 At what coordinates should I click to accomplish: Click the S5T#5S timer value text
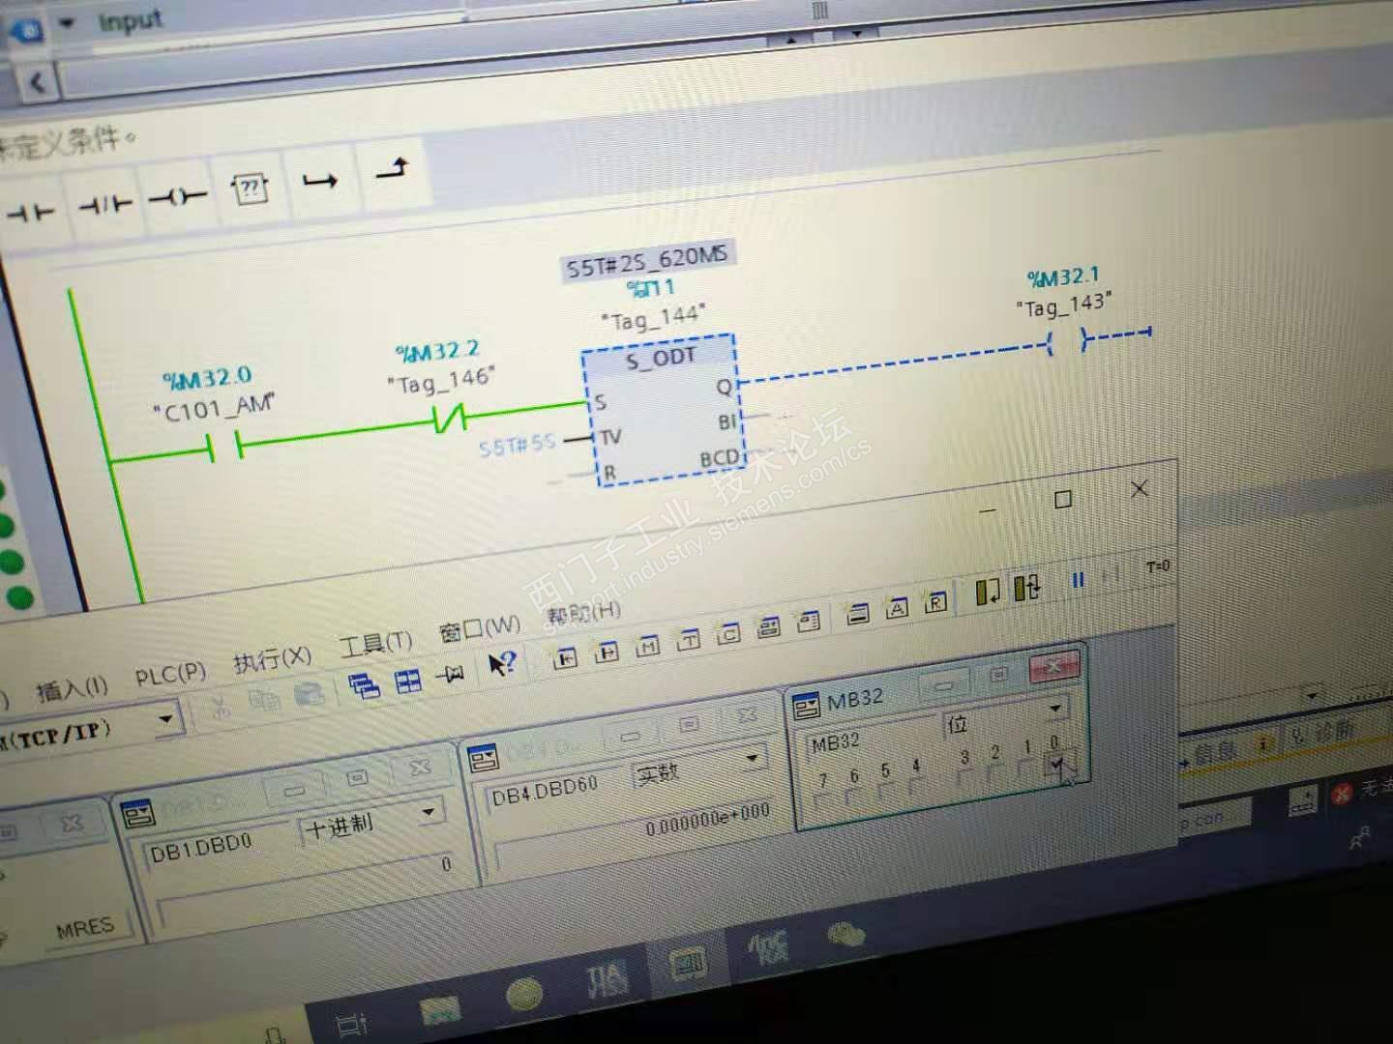click(518, 445)
